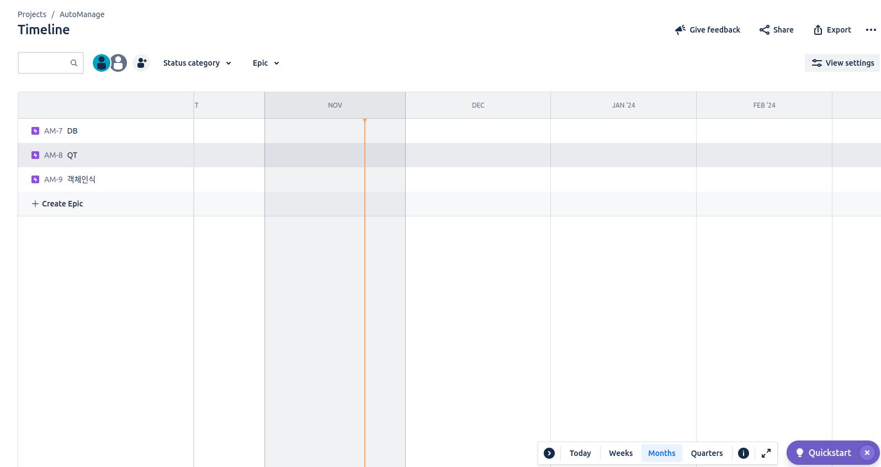
Task: Click the megaphone Give feedback icon
Action: coord(680,30)
